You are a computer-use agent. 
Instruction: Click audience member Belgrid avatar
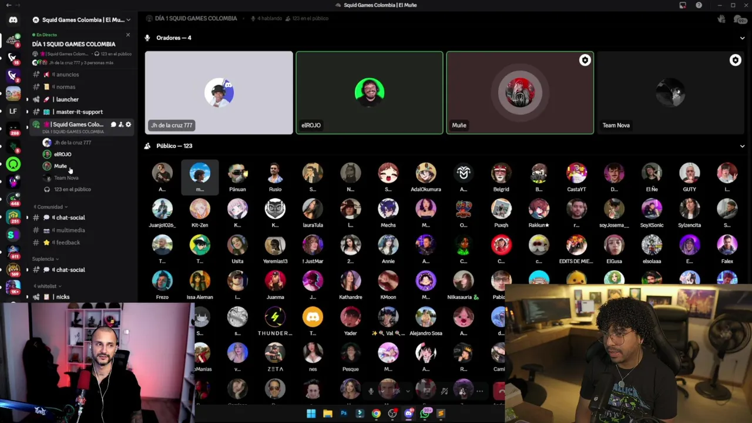(x=501, y=173)
